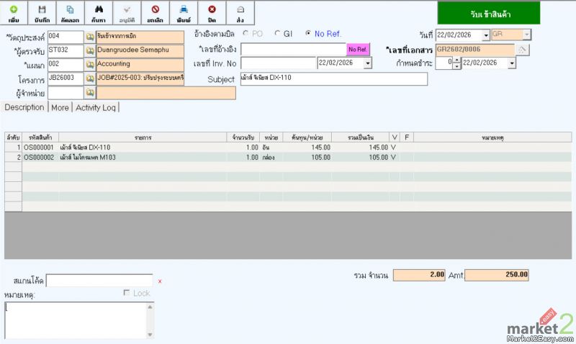Open the Activity Log tab
Screen dimensions: 576x344
96,107
